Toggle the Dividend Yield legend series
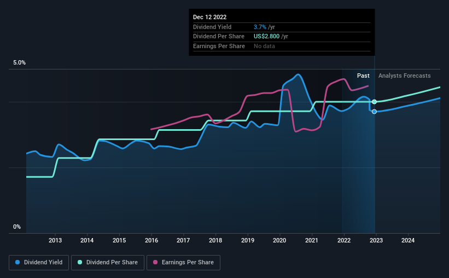The image size is (449, 278). [x=39, y=263]
